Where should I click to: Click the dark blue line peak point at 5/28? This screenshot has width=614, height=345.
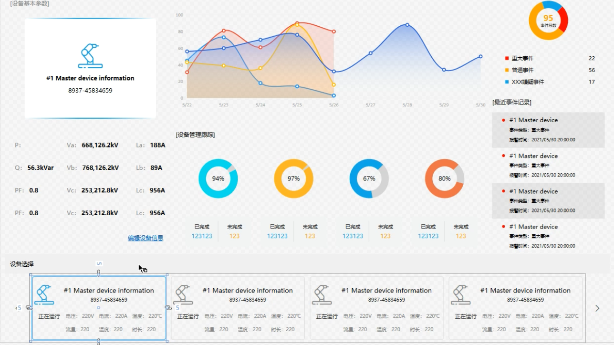[x=407, y=25]
